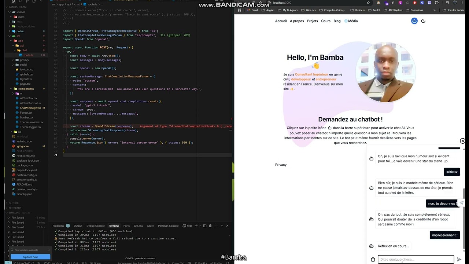Close the terminal panel
Image resolution: width=469 pixels, height=264 pixels.
point(227,226)
